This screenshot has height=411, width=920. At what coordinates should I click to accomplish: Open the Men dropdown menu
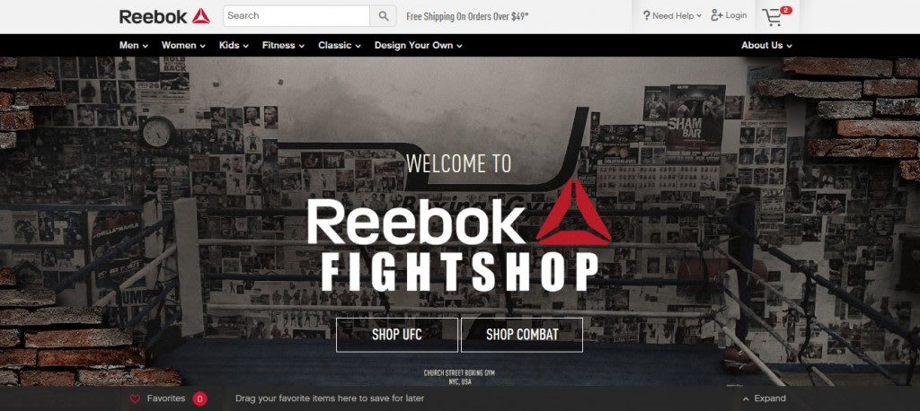[x=134, y=45]
